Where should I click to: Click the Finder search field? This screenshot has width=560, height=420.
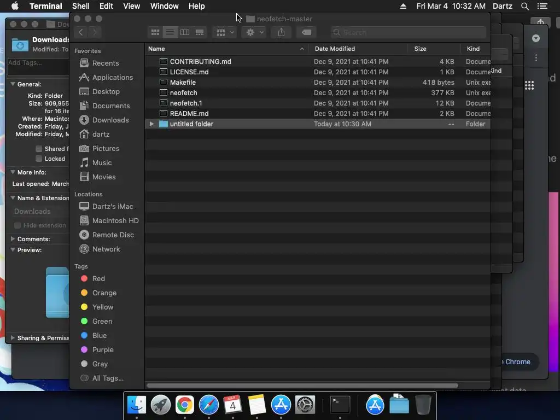[408, 32]
